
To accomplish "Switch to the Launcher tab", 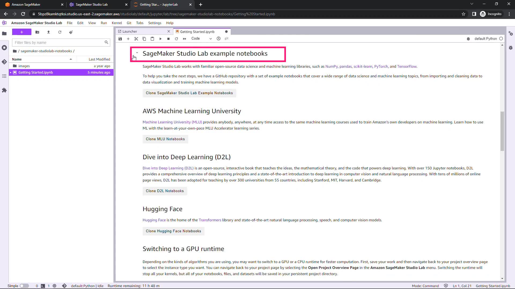I will 130,32.
